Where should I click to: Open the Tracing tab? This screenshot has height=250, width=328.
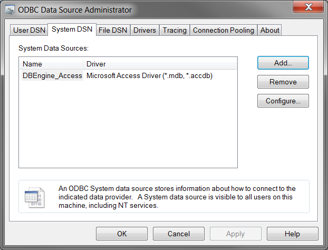click(175, 30)
